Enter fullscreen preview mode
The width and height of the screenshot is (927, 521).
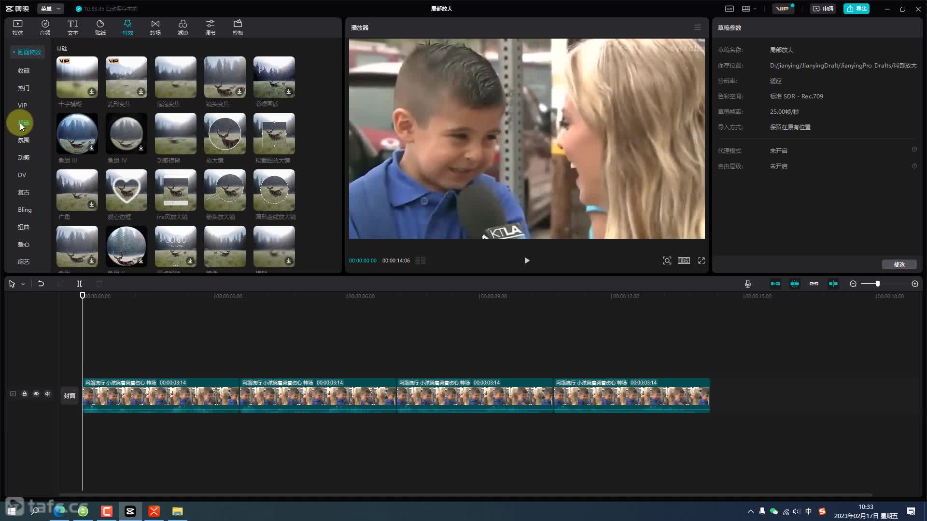pos(702,260)
